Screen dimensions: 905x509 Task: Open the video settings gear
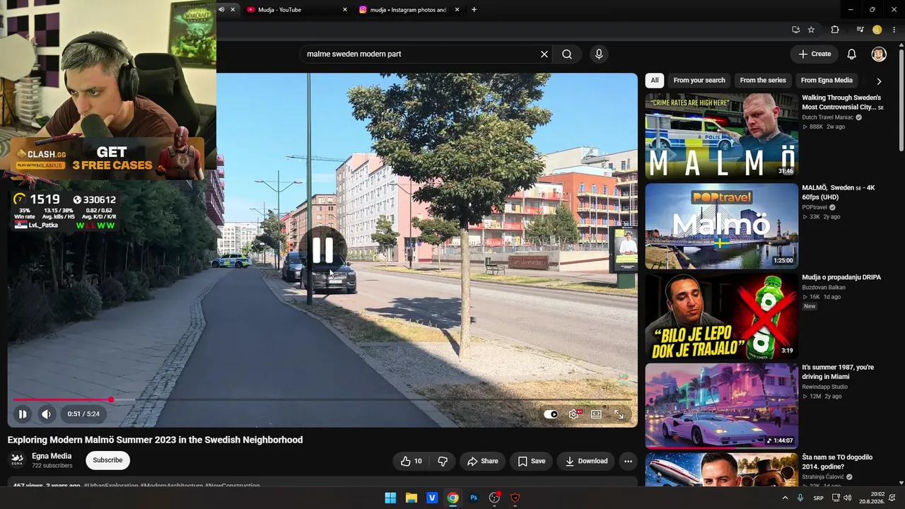(573, 414)
